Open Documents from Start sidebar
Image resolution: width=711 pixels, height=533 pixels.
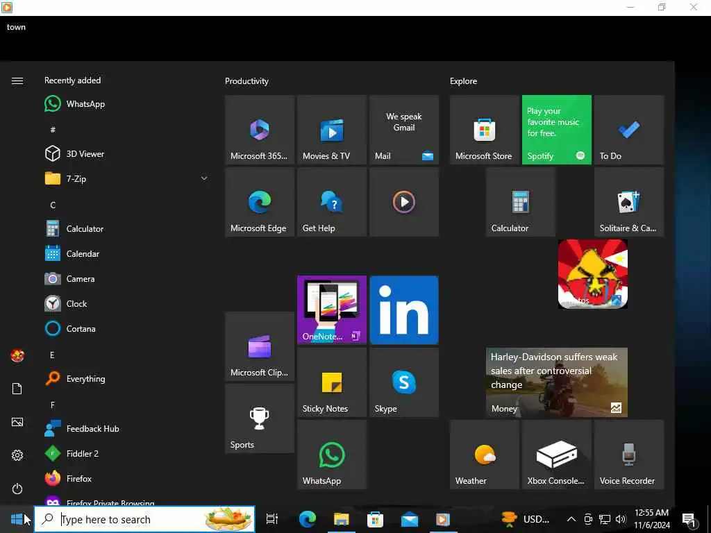(x=17, y=389)
